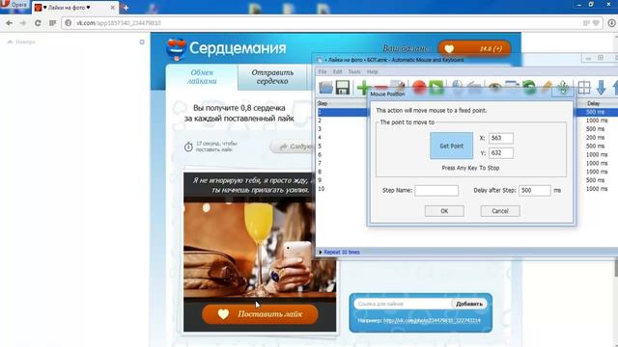
Task: Close the Лайки на фото browser tab
Action: point(112,8)
